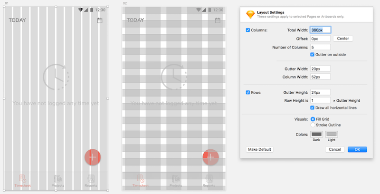Screen dimensions: 380x194
Task: Click the artboard label 01
Action: [x=7, y=3]
